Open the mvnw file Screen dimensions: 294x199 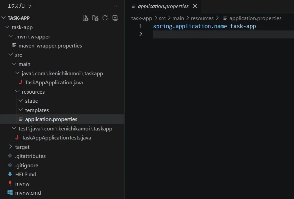(x=22, y=184)
